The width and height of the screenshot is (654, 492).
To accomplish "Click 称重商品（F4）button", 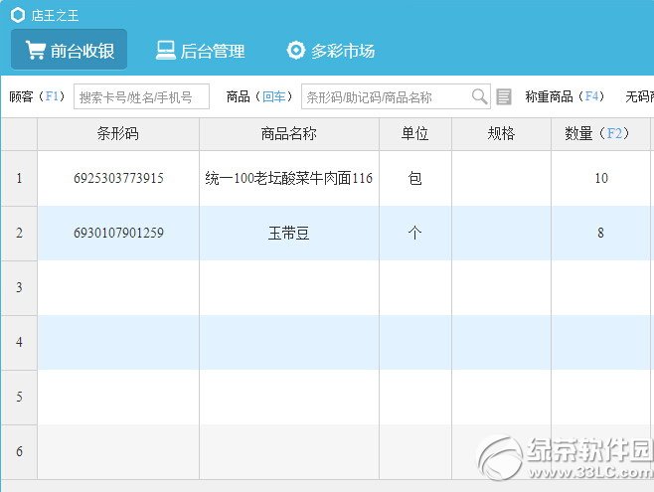I will tap(565, 96).
